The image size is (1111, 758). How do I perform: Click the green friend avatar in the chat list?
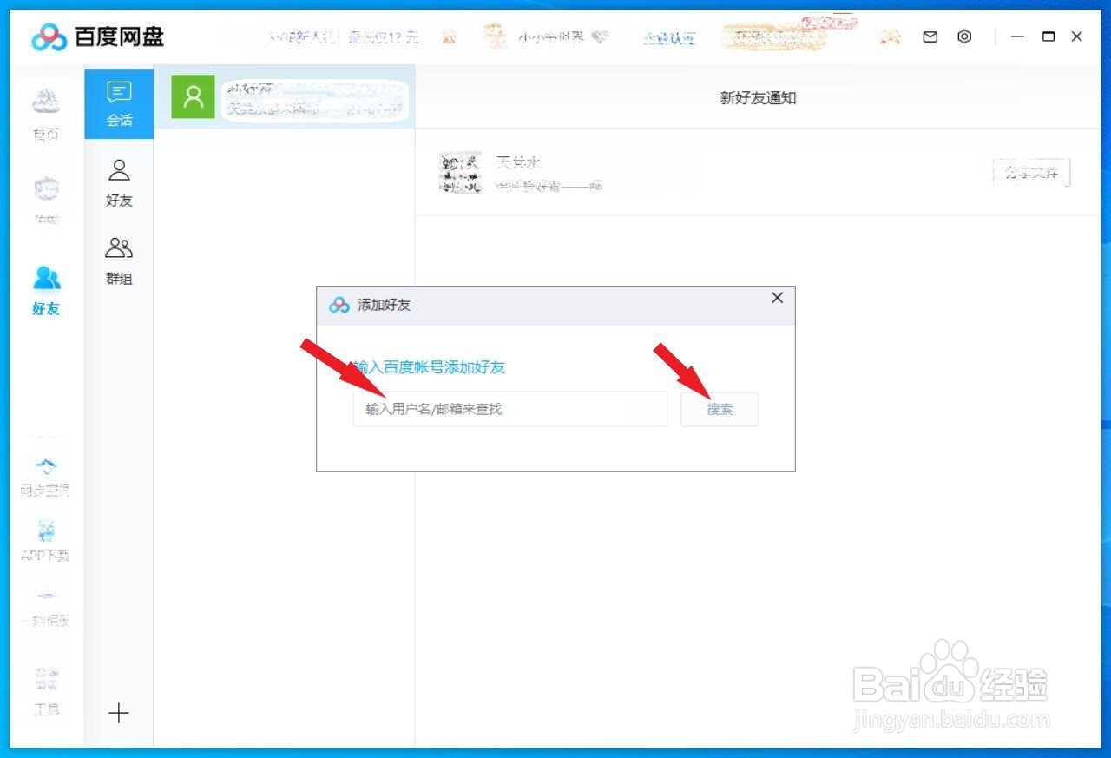[x=191, y=96]
